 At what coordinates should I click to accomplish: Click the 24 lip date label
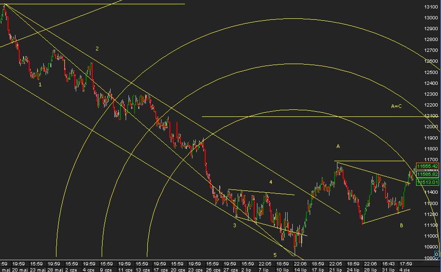pos(353,270)
